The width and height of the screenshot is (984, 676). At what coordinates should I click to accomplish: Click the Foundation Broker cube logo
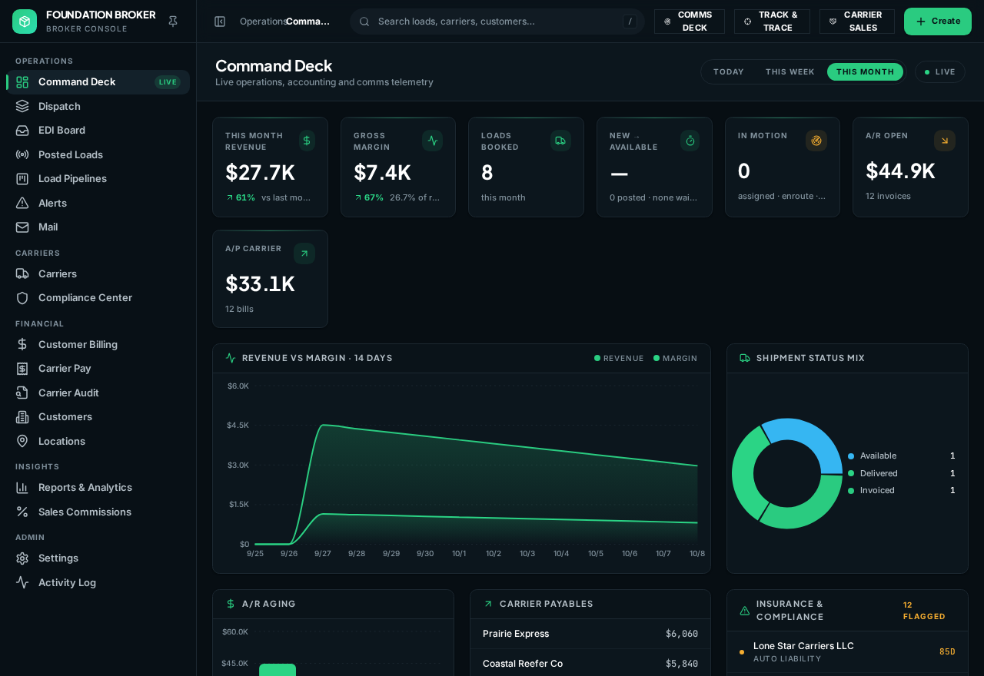point(25,22)
